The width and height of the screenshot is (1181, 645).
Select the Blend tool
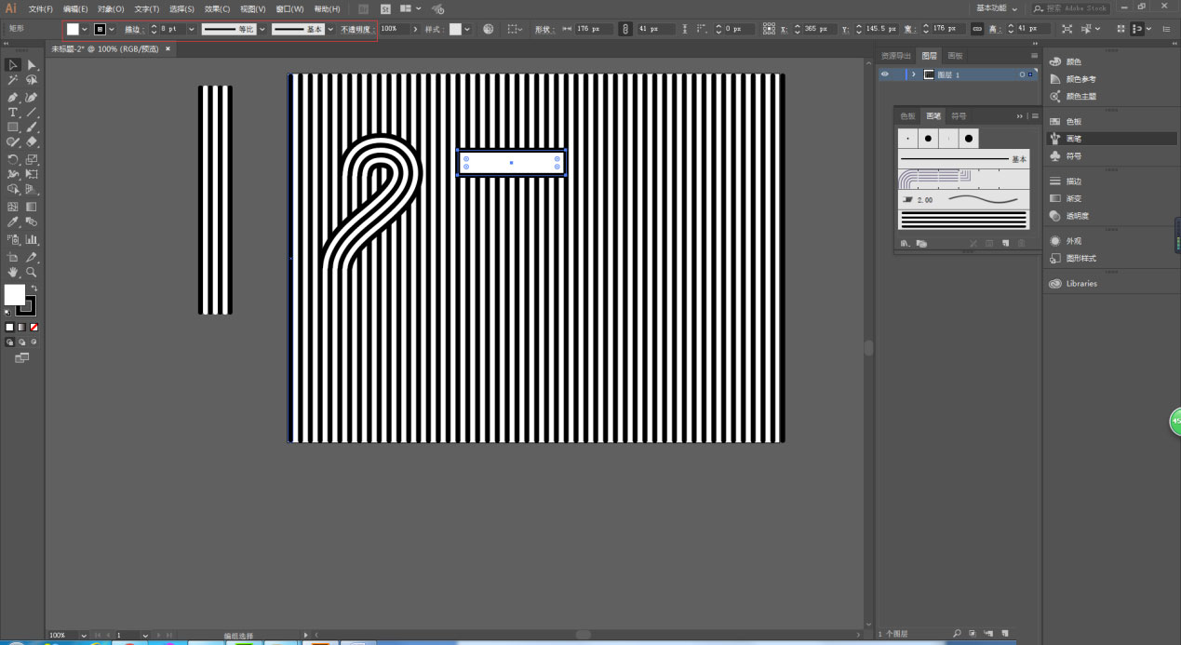(x=32, y=222)
